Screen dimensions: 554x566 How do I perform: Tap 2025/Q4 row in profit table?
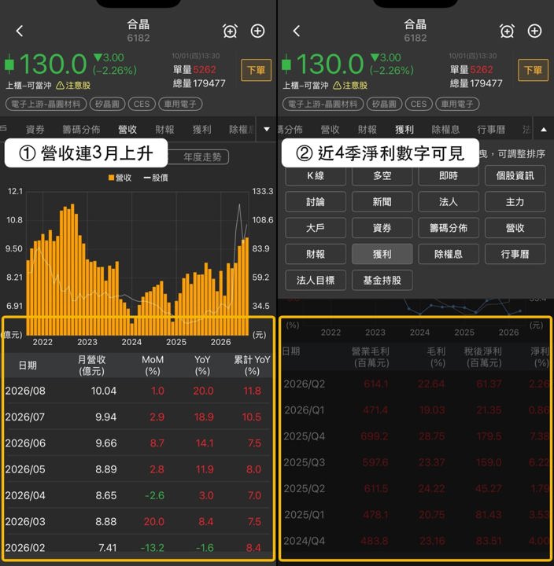click(415, 436)
